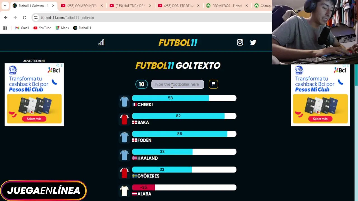
Task: Open site information icon in address bar
Action: coord(36,18)
